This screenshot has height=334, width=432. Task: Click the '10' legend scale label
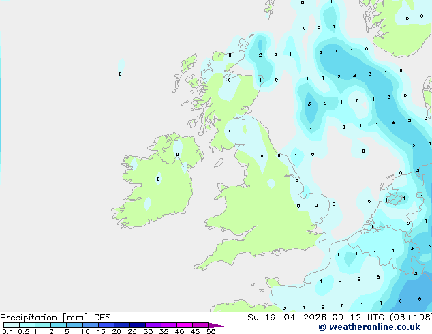(x=85, y=331)
